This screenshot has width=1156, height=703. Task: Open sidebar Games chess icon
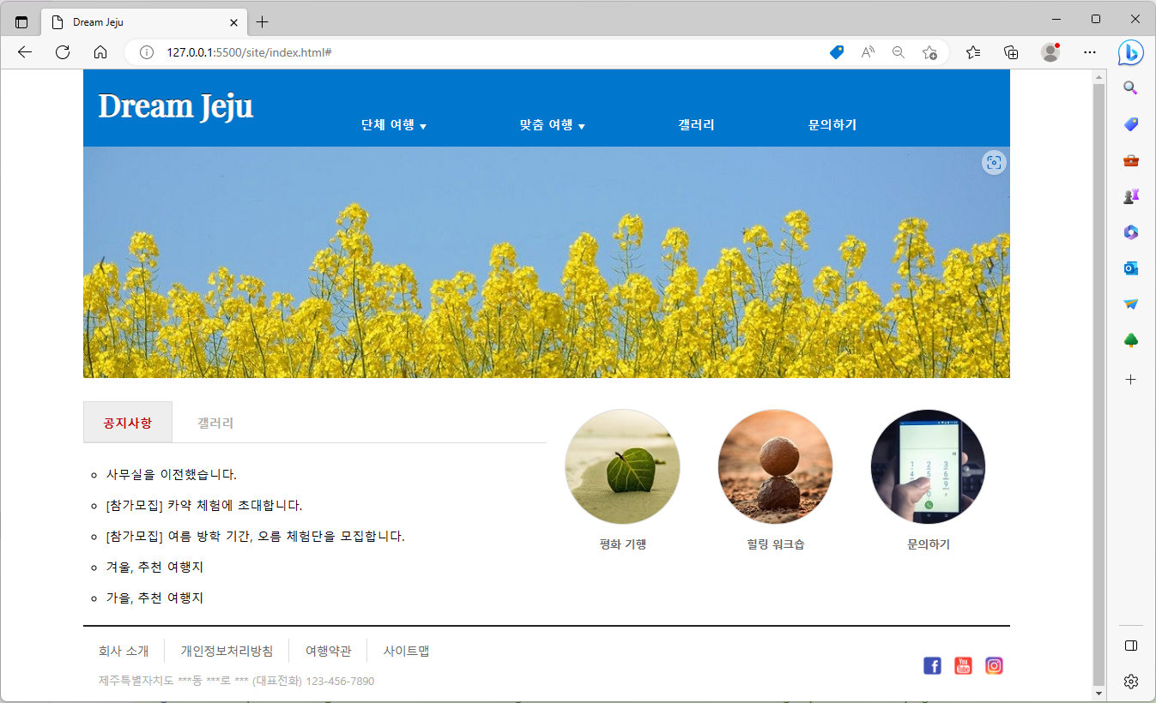(x=1131, y=196)
